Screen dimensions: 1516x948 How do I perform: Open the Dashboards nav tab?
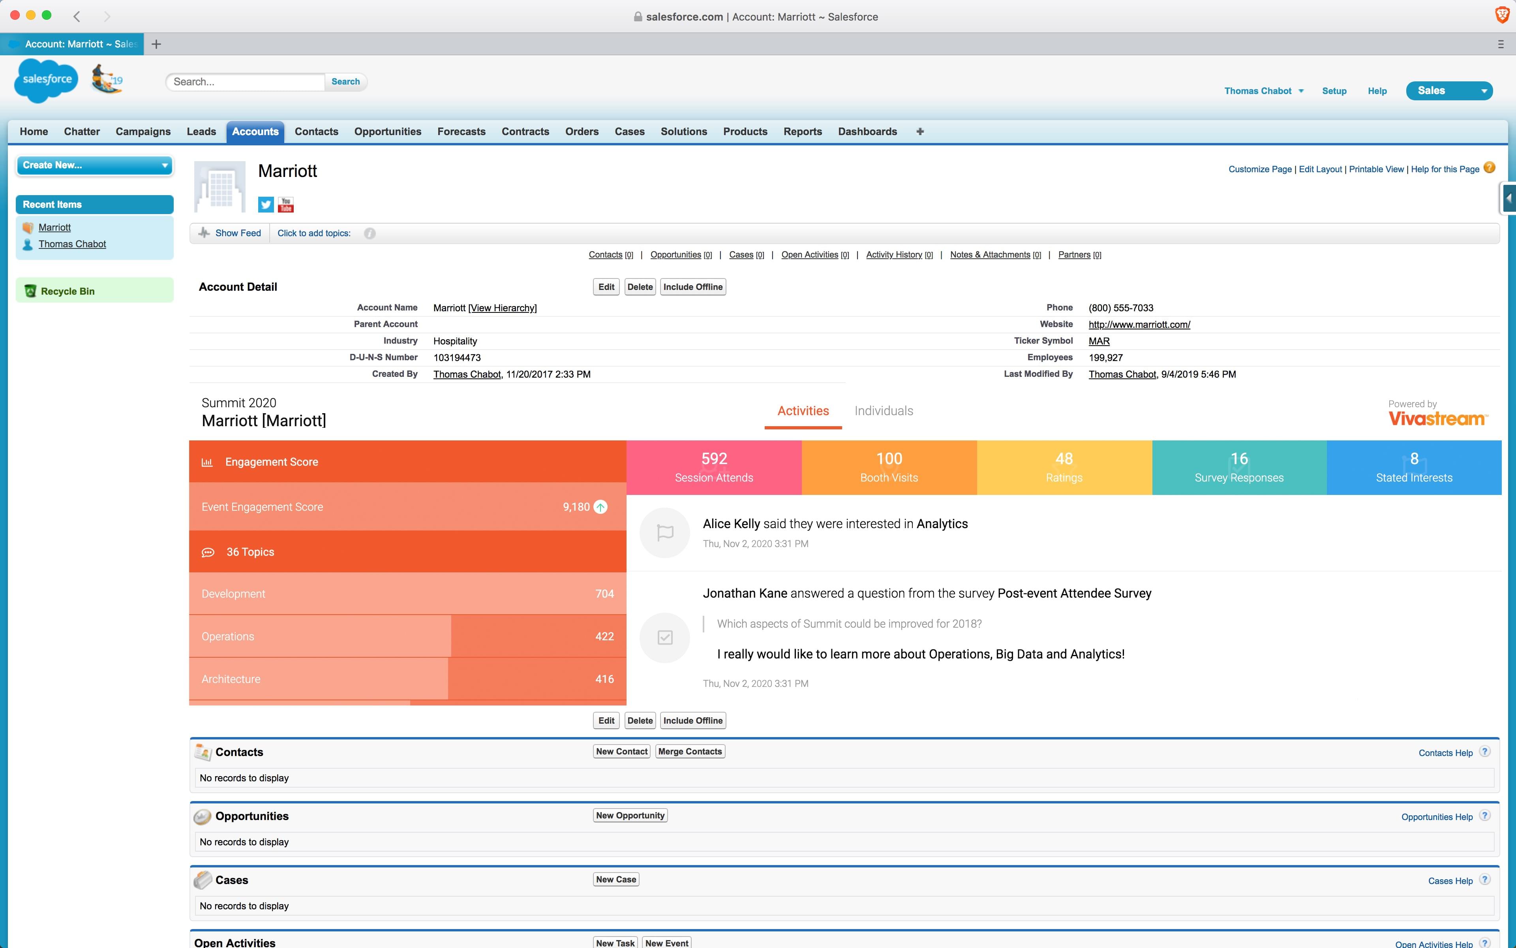coord(867,132)
